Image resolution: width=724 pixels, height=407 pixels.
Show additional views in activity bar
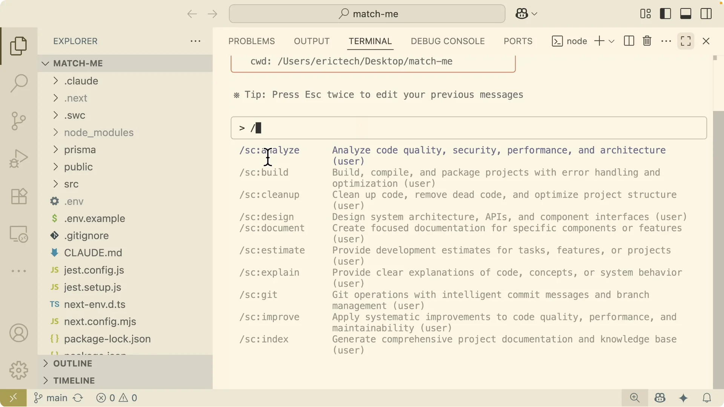(x=18, y=271)
